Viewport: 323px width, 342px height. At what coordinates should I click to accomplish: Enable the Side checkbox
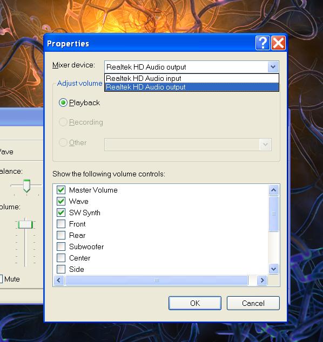pyautogui.click(x=61, y=269)
